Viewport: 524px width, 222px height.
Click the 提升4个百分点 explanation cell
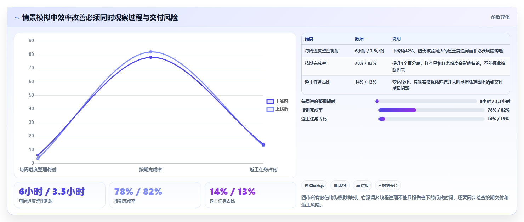point(449,67)
